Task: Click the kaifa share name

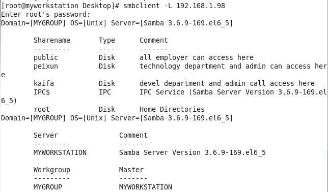Action: coord(44,83)
